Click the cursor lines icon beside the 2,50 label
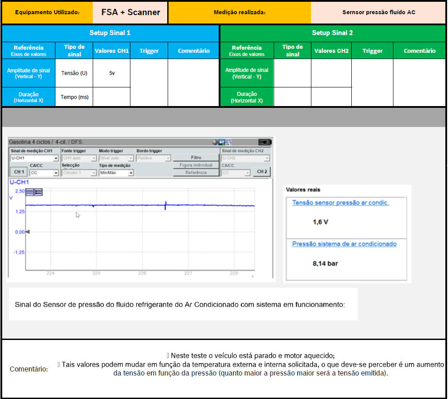448x399 pixels. (x=38, y=192)
